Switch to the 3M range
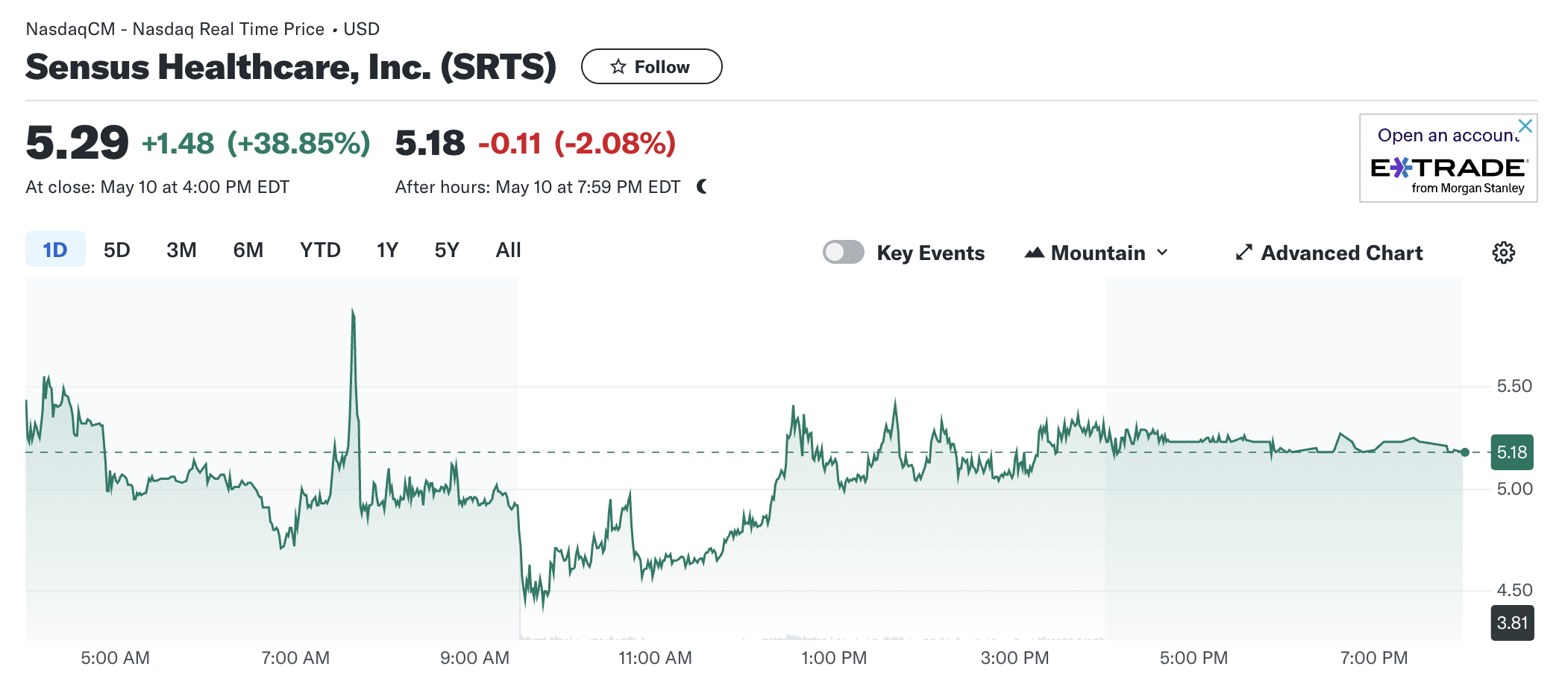 tap(181, 250)
